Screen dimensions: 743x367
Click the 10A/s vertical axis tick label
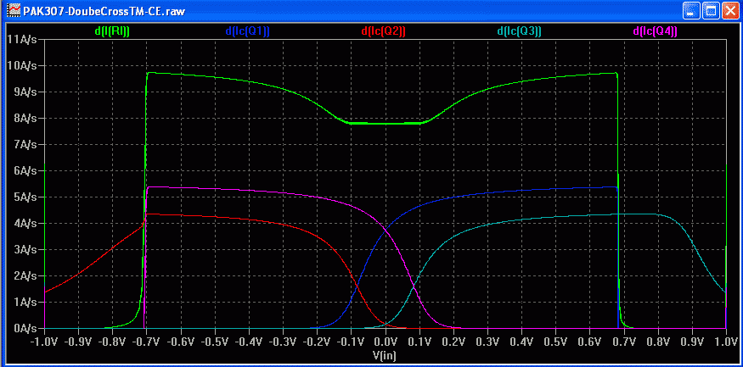(23, 65)
